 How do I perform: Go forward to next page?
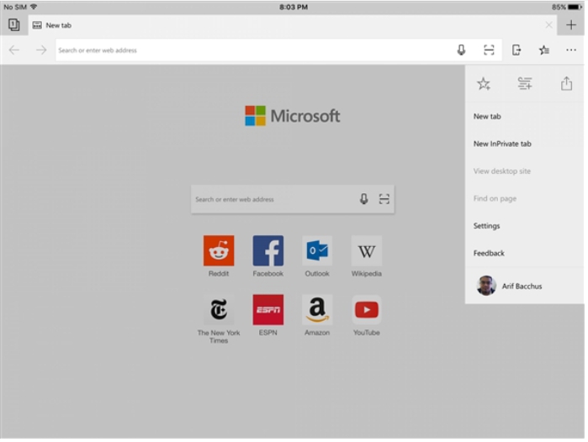pyautogui.click(x=41, y=50)
